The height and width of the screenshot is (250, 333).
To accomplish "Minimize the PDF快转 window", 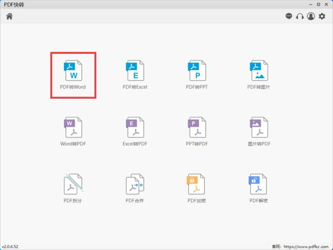I will (x=311, y=5).
